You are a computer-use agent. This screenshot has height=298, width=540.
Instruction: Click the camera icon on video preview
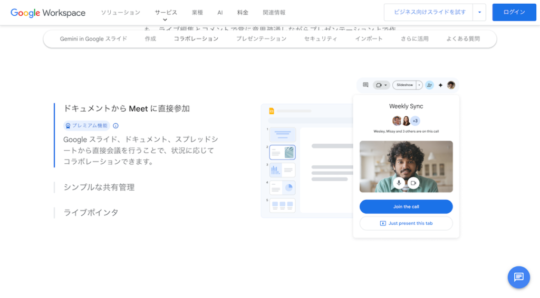pyautogui.click(x=413, y=183)
